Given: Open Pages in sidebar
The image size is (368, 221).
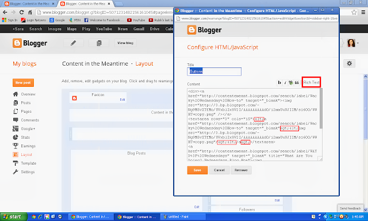Looking at the screenshot, I should pos(26,112).
